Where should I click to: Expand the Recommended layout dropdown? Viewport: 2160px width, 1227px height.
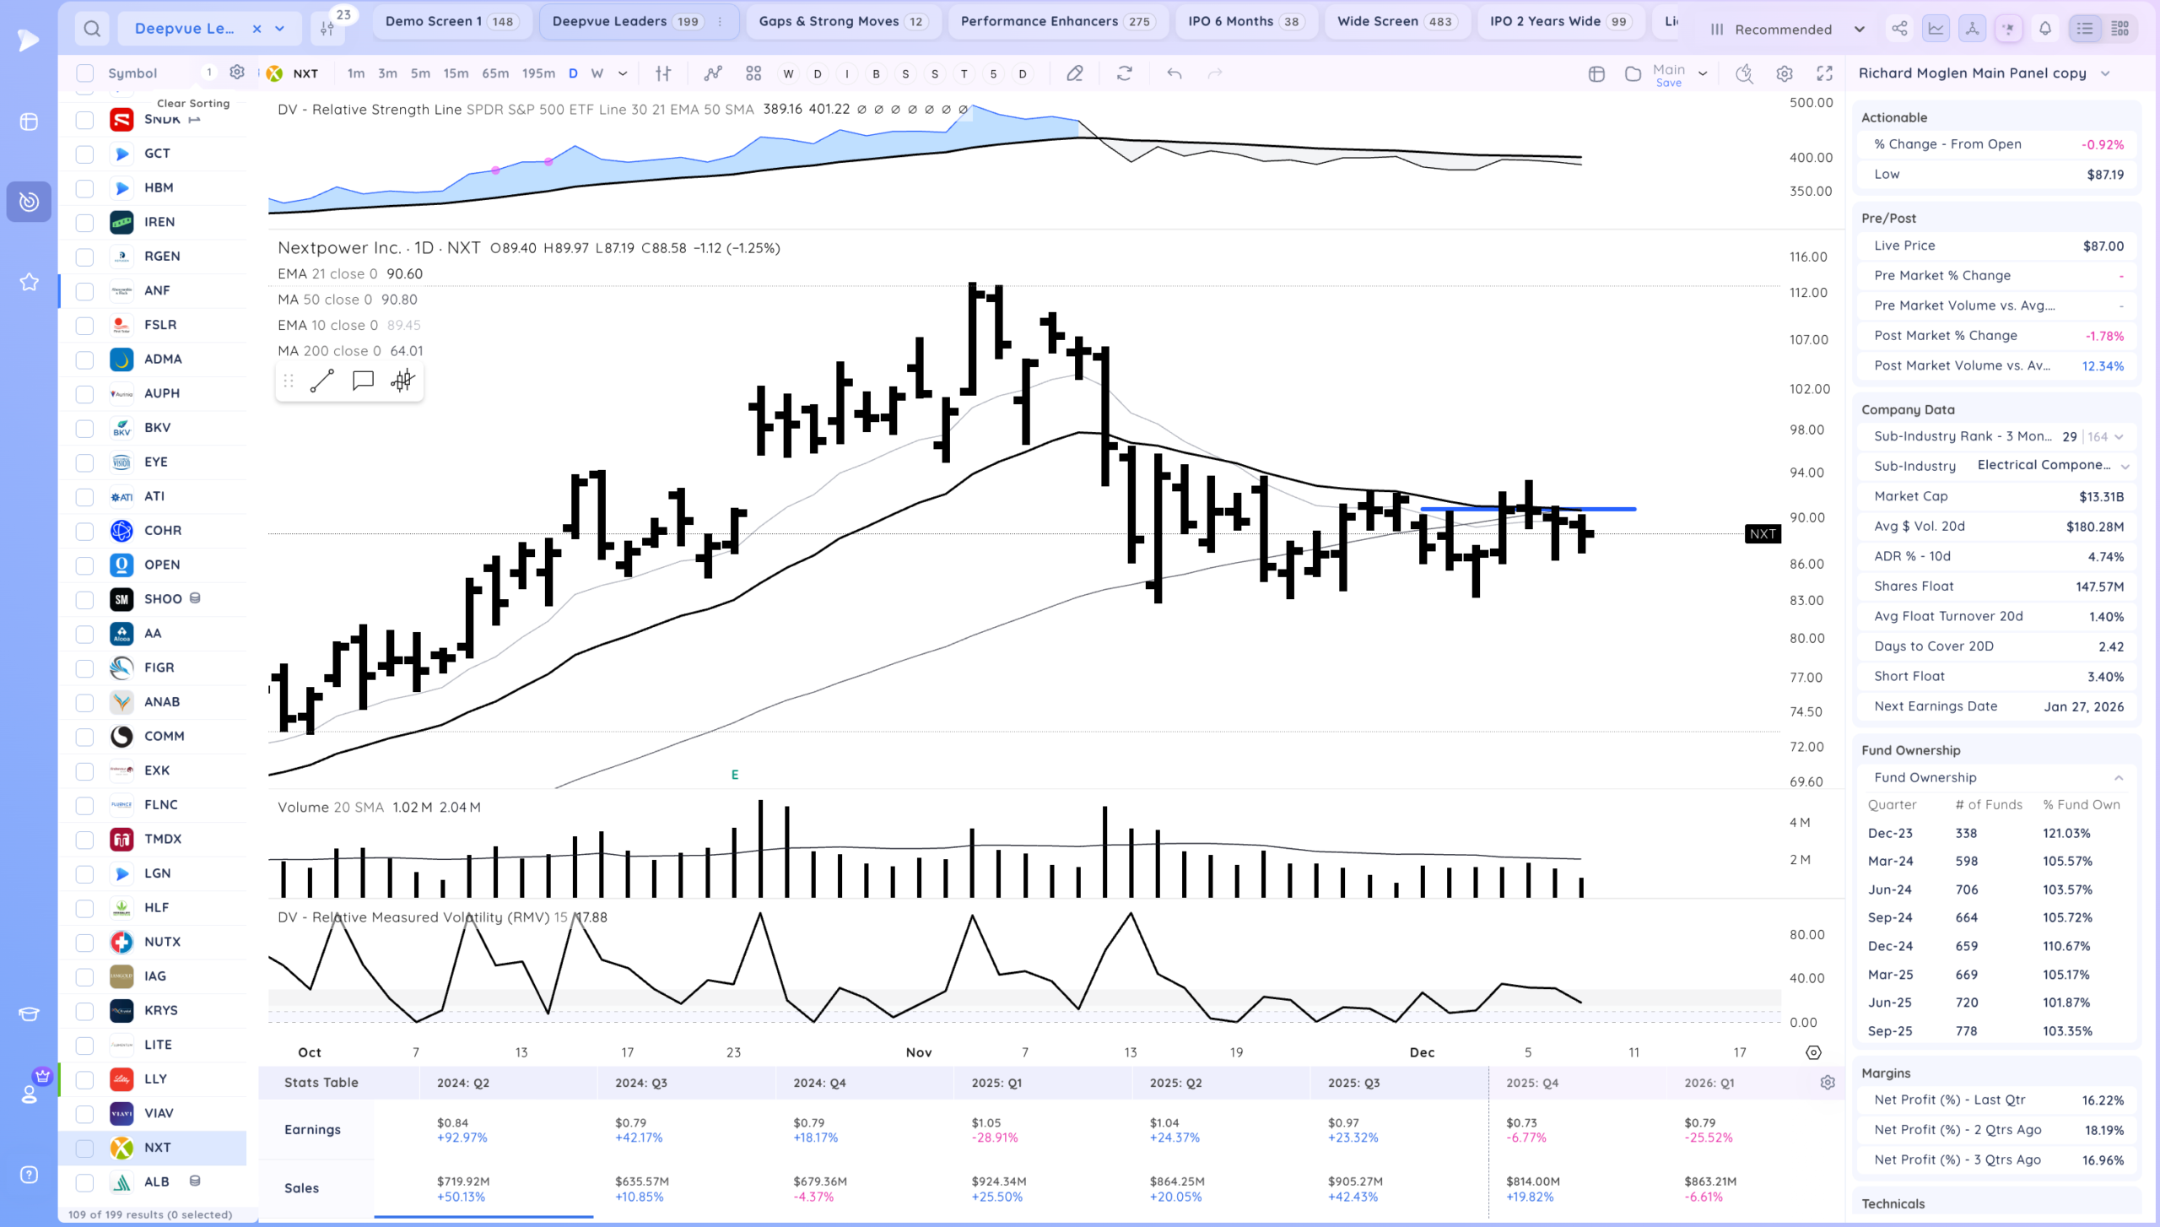1859,30
